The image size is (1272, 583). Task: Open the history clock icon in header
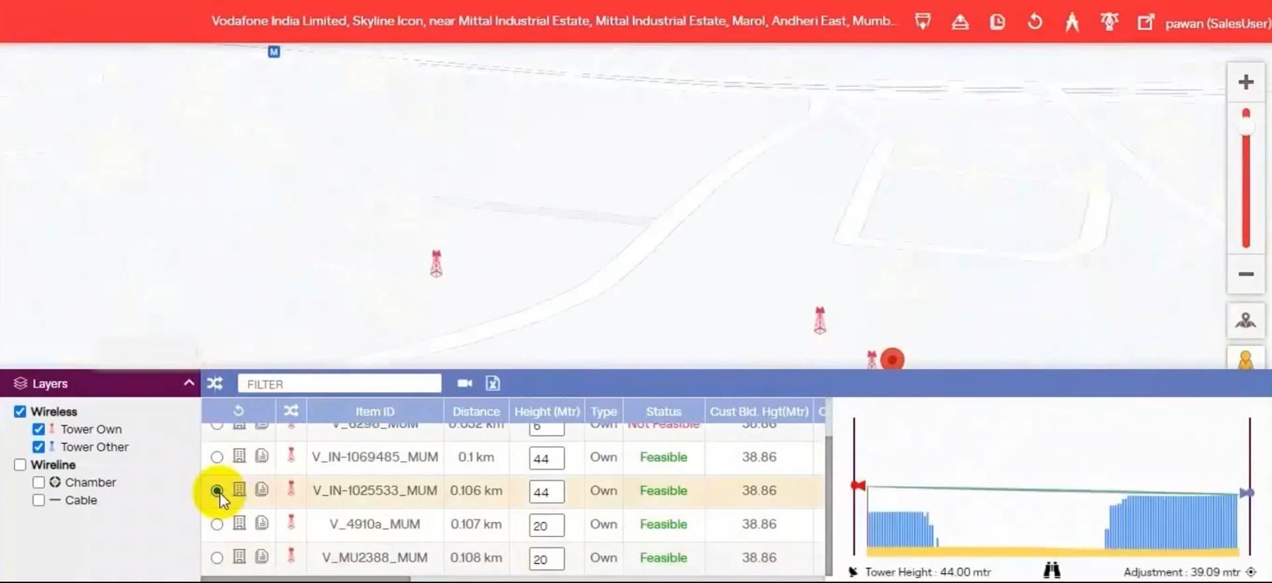point(997,22)
